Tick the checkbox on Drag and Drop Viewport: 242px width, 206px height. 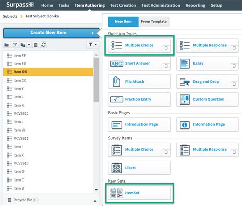pos(234,84)
